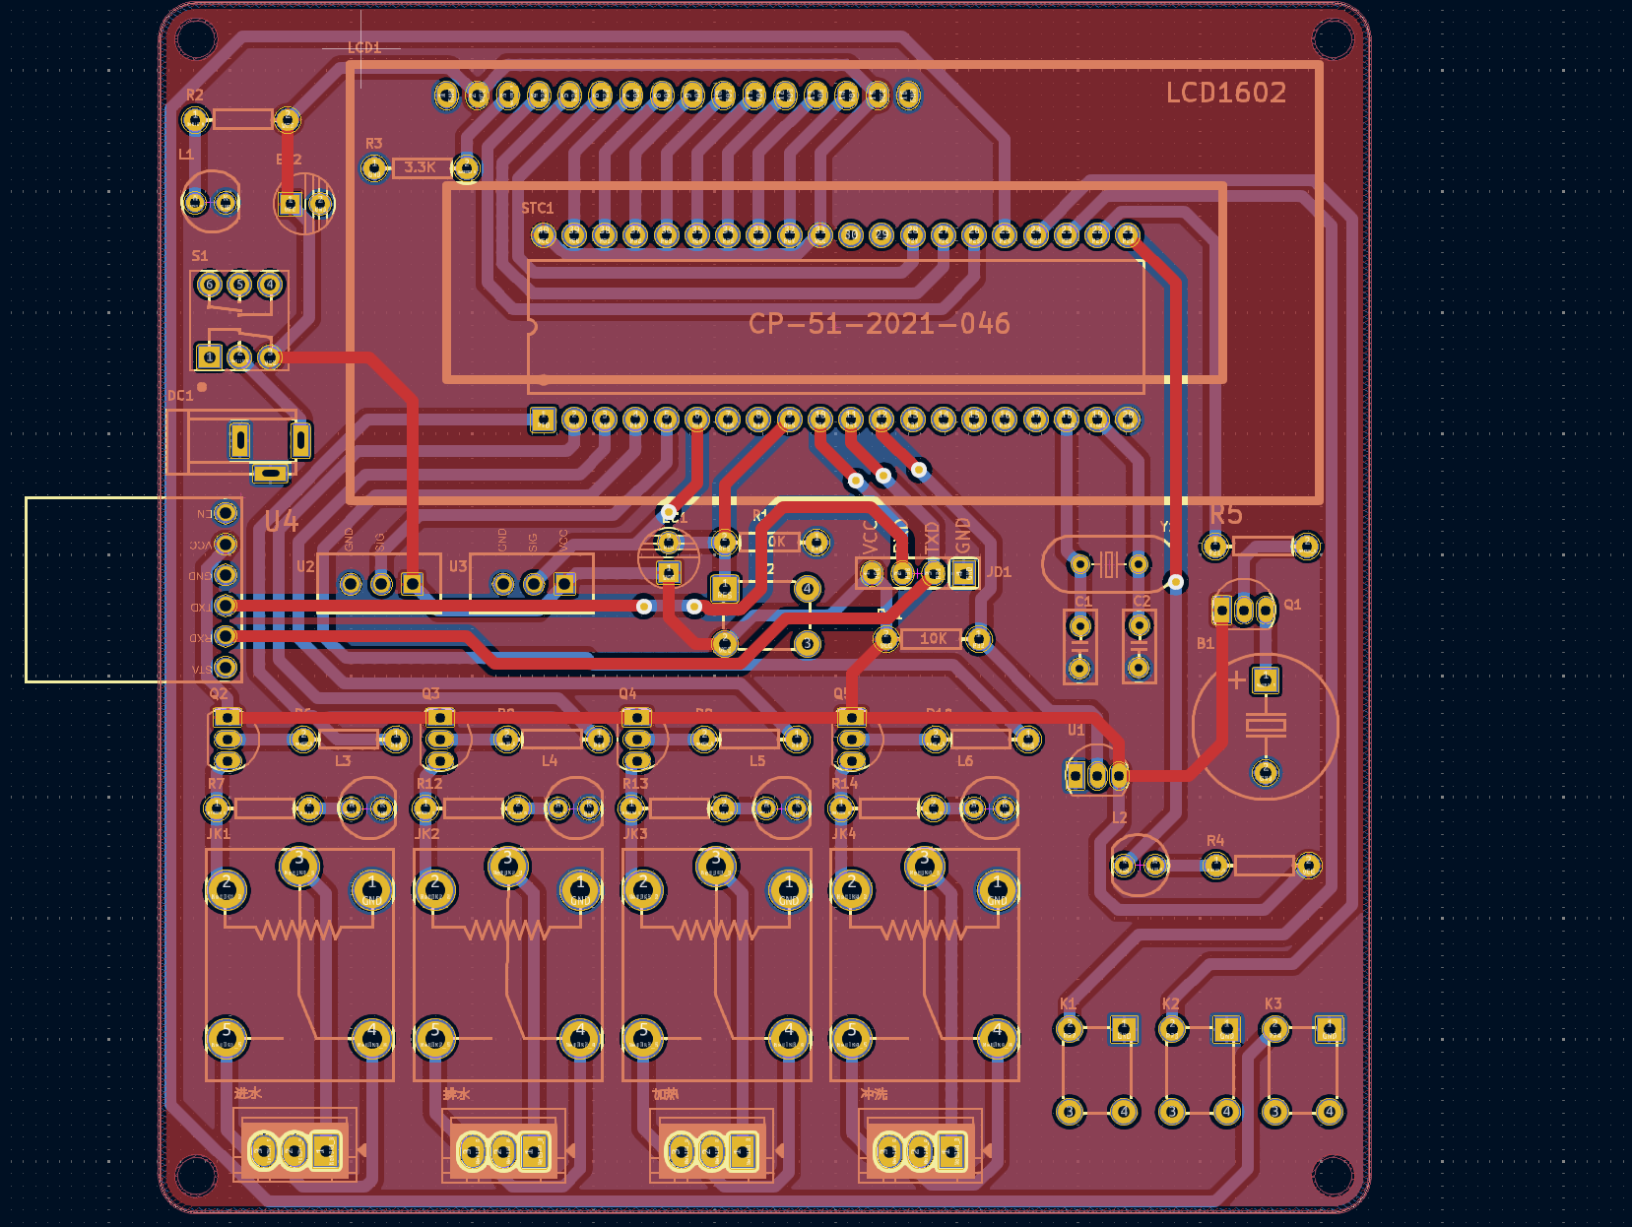Click the CP-51-2021-046 board text
1632x1227 pixels.
(x=880, y=324)
